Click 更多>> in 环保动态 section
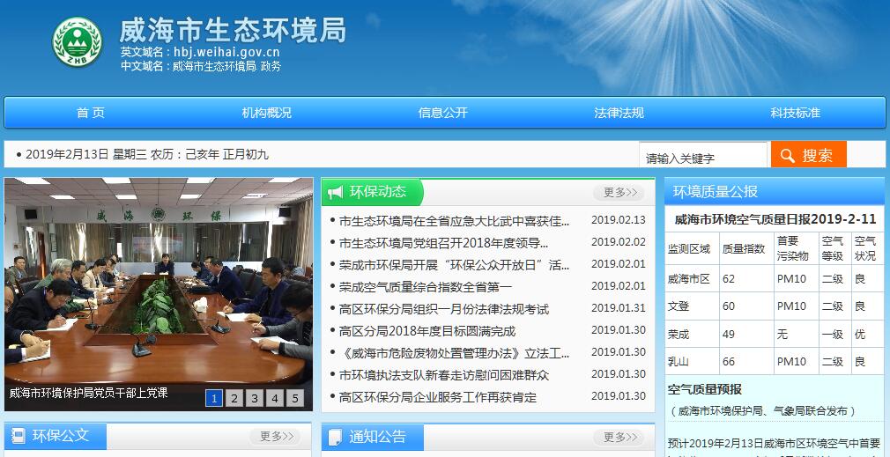Image resolution: width=890 pixels, height=457 pixels. 619,193
